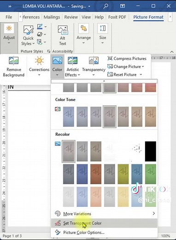The image size is (176, 240).
Task: Click Page 1 of 3 status
Action: tap(12, 236)
